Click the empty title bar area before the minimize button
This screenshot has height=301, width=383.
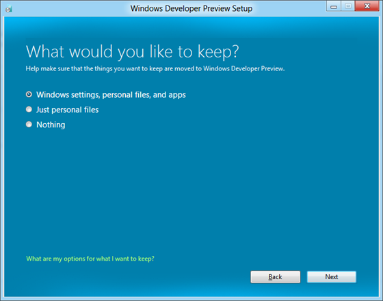[x=289, y=8]
